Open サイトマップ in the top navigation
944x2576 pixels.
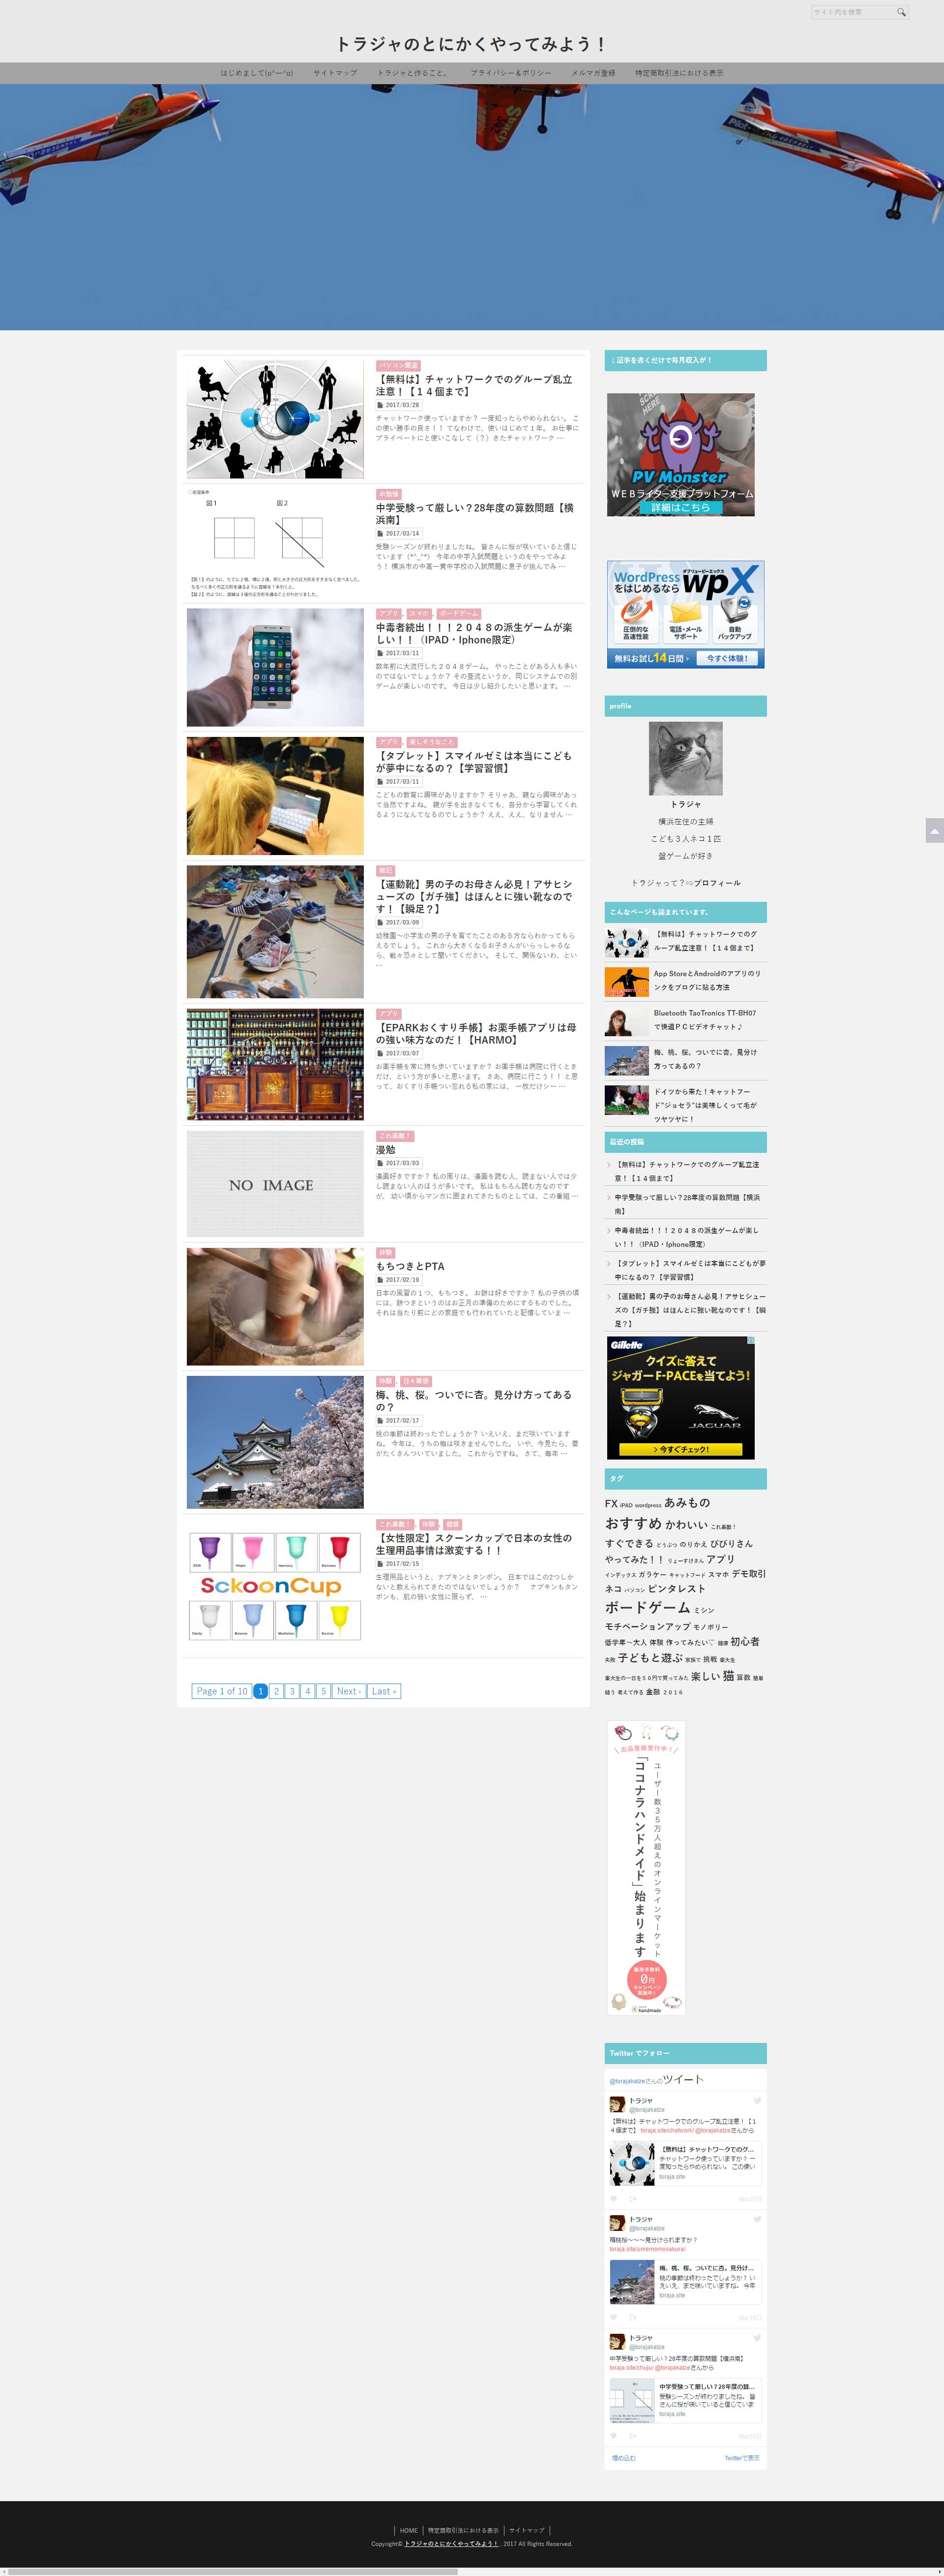[335, 73]
